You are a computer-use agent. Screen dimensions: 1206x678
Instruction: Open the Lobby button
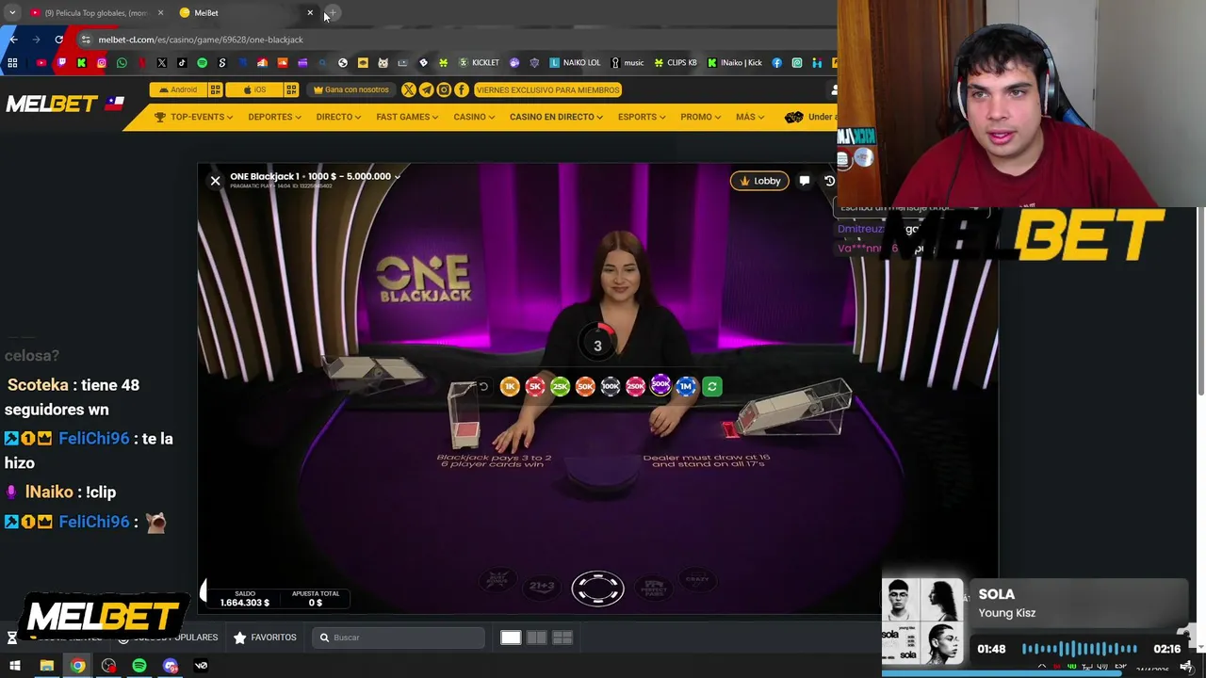click(759, 181)
